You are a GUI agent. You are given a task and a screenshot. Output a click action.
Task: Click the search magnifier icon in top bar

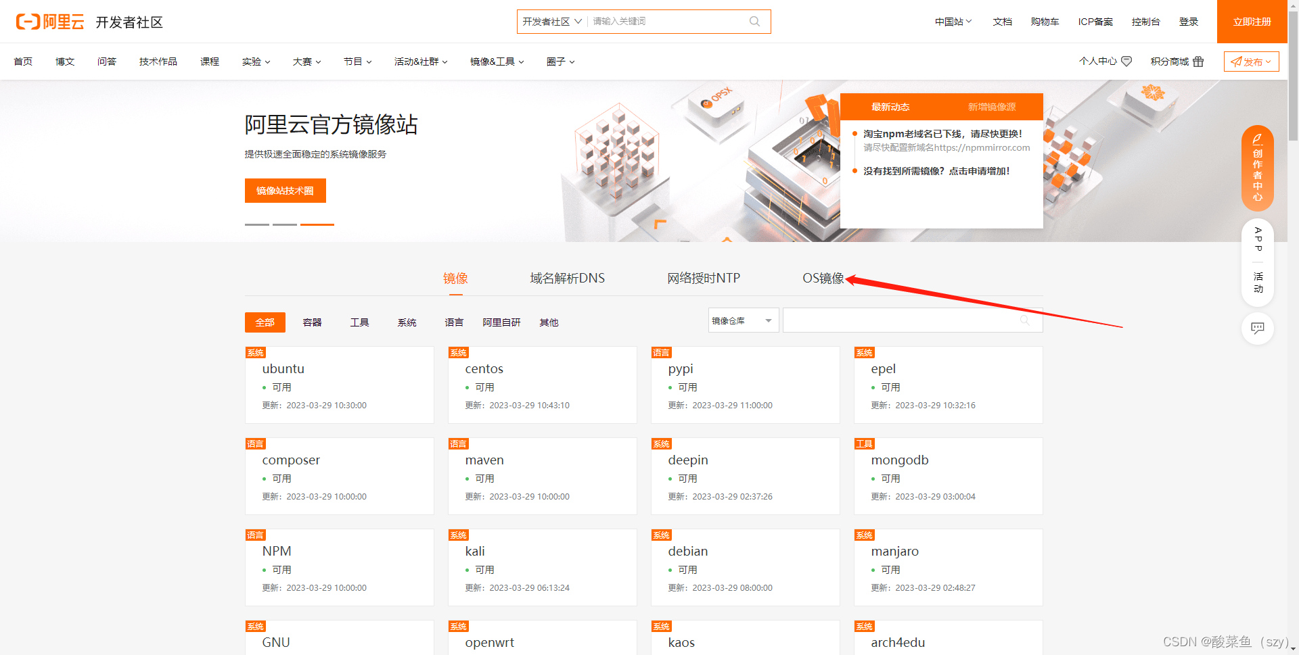click(754, 22)
